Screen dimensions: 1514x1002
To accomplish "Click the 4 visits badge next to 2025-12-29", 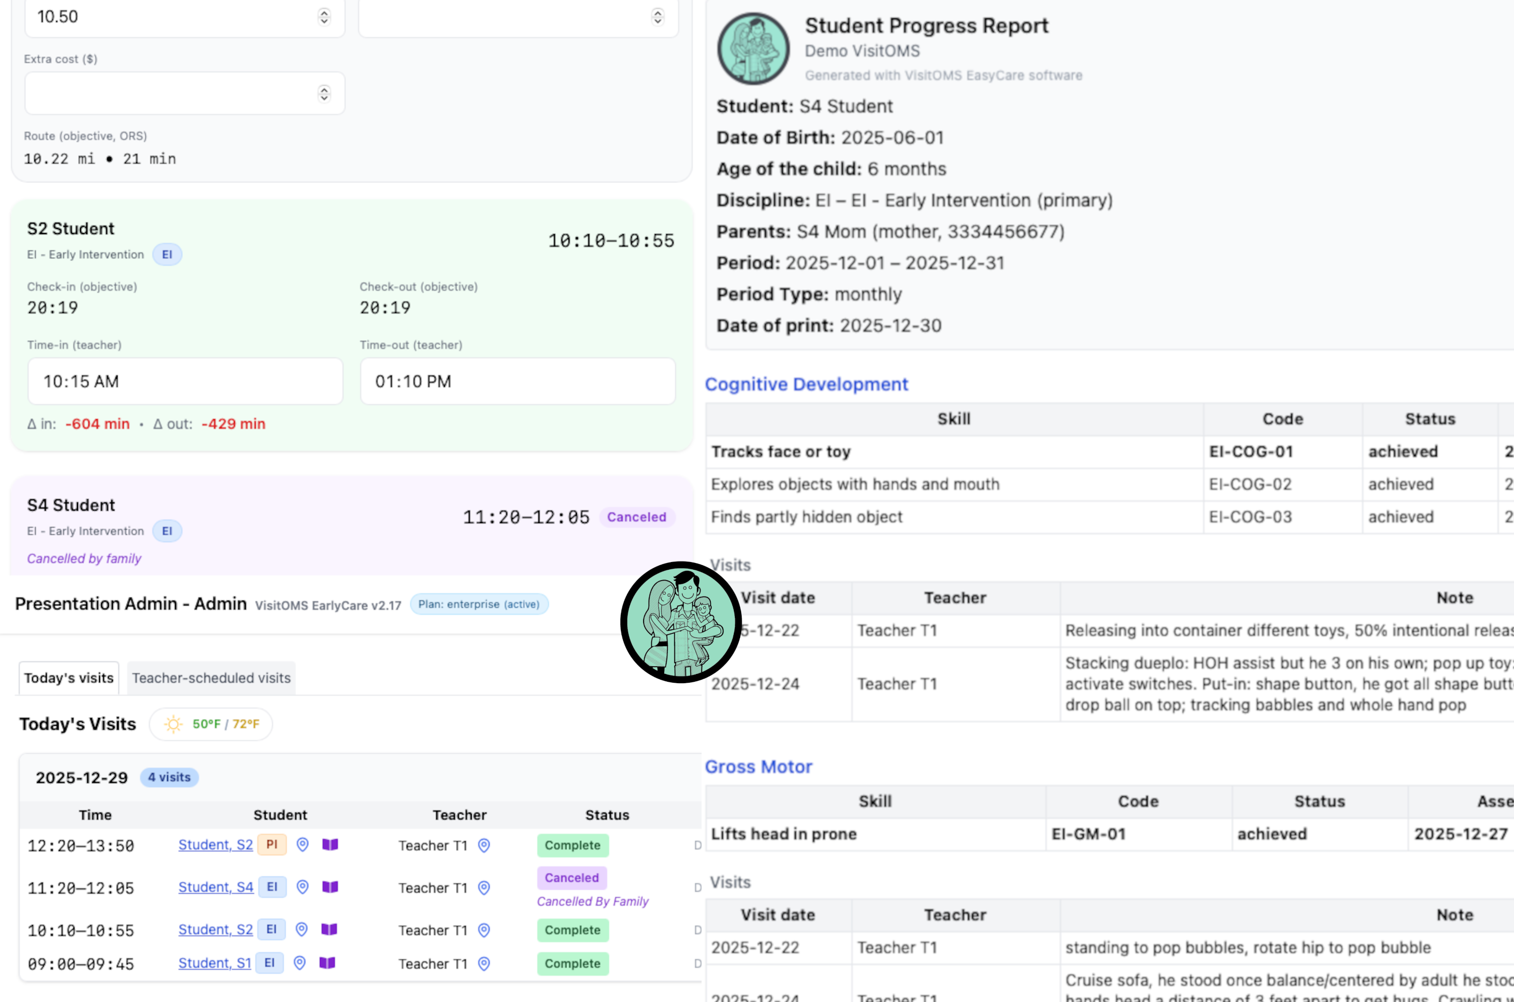I will click(x=169, y=778).
